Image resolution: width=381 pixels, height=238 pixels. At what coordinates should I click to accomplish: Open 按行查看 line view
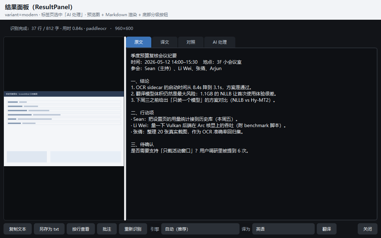click(x=81, y=229)
